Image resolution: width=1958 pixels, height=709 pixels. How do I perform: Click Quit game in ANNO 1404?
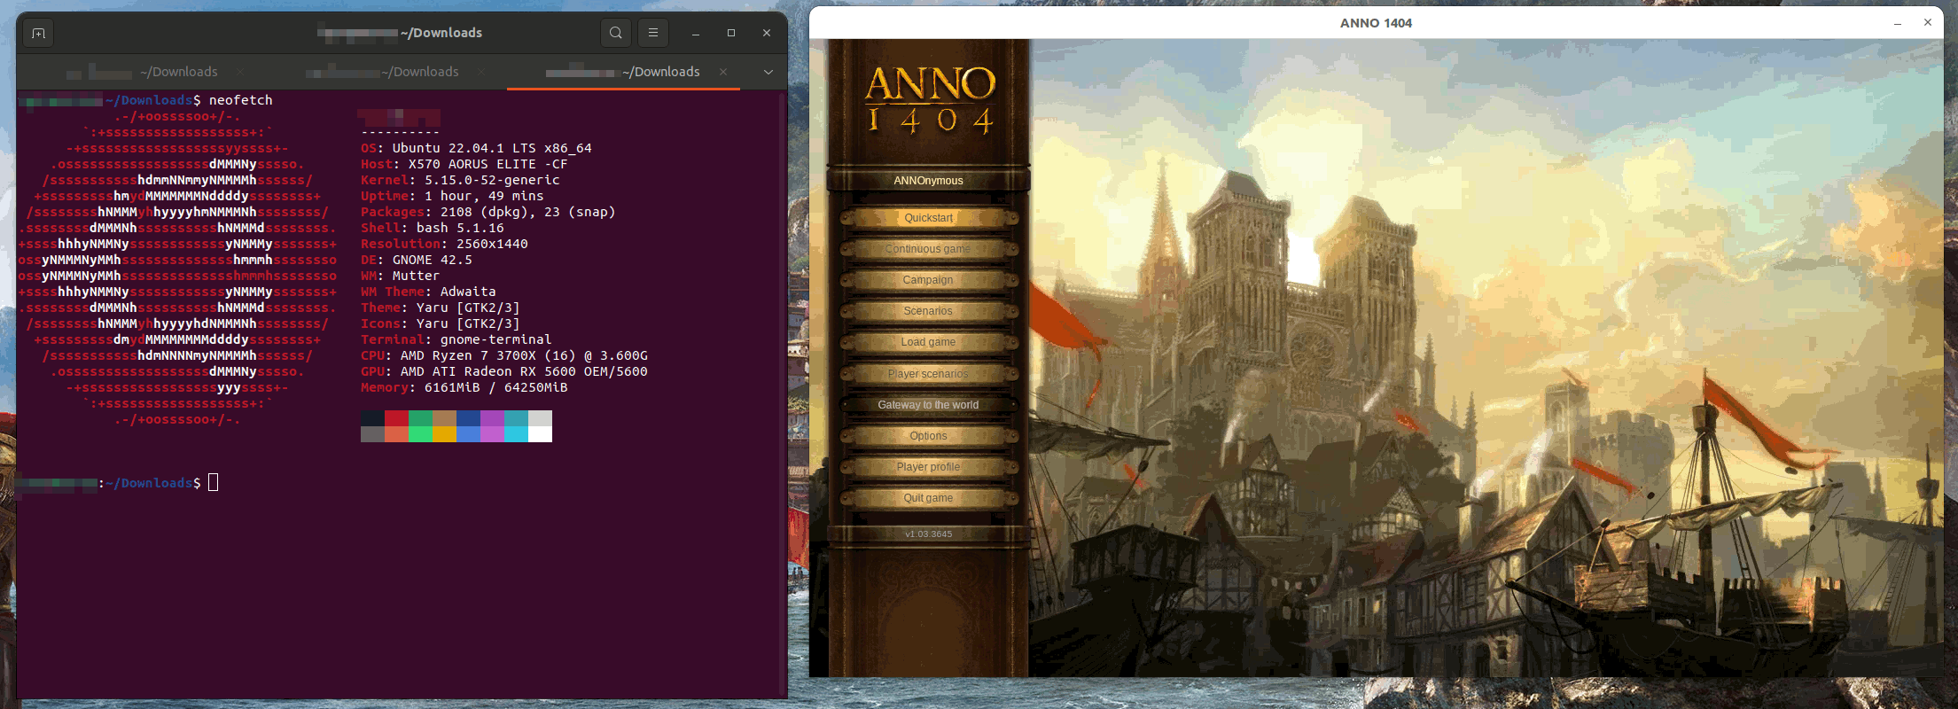[x=928, y=498]
